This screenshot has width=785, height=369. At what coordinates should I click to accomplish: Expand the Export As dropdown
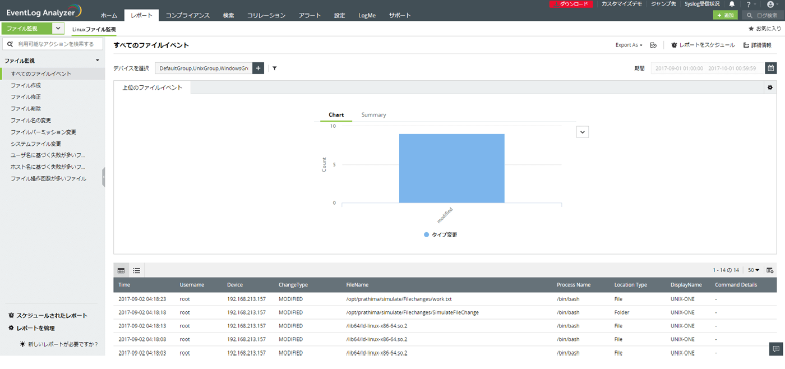coord(629,45)
